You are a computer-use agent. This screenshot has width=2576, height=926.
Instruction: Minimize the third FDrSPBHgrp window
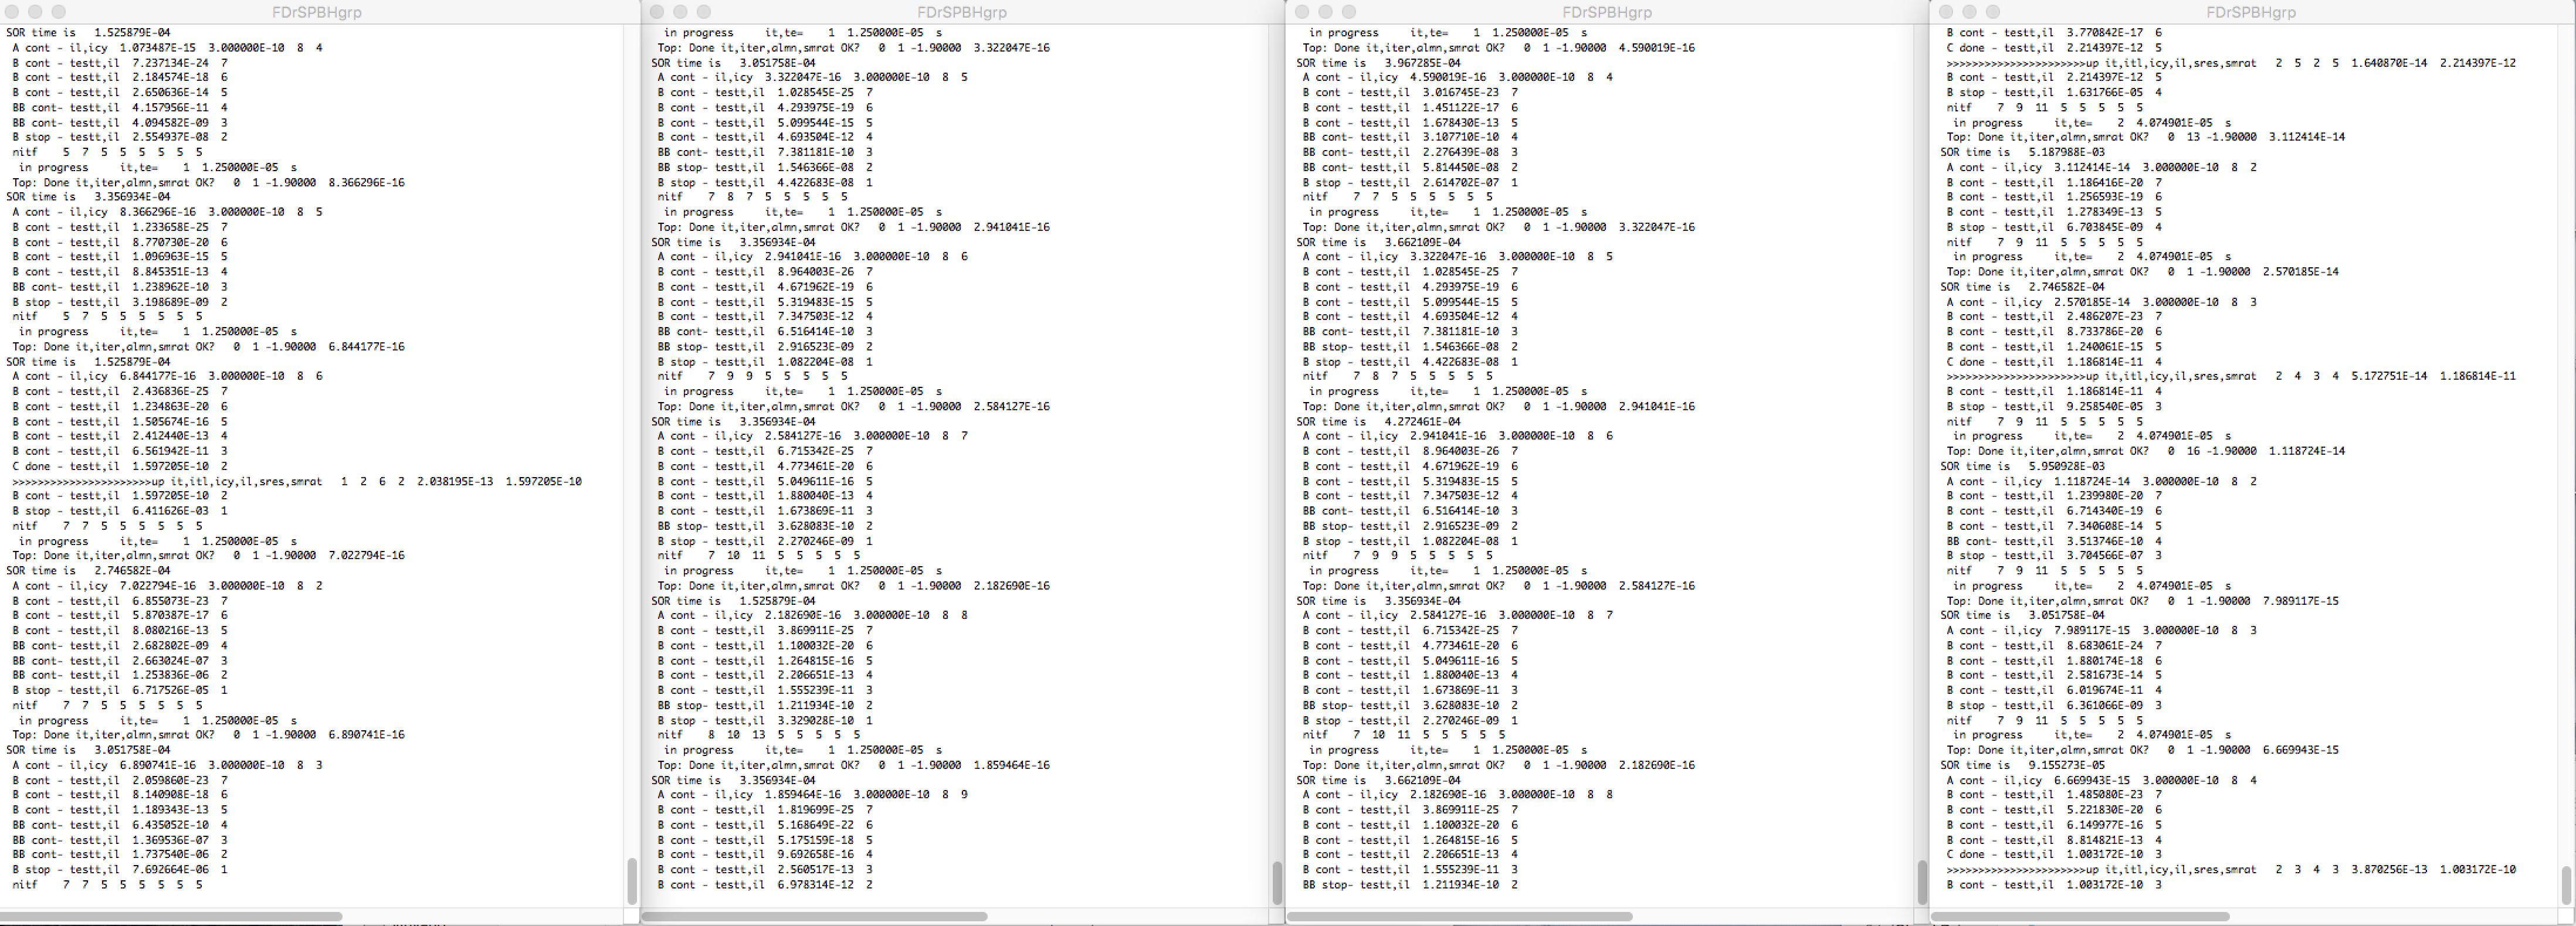pyautogui.click(x=1325, y=12)
